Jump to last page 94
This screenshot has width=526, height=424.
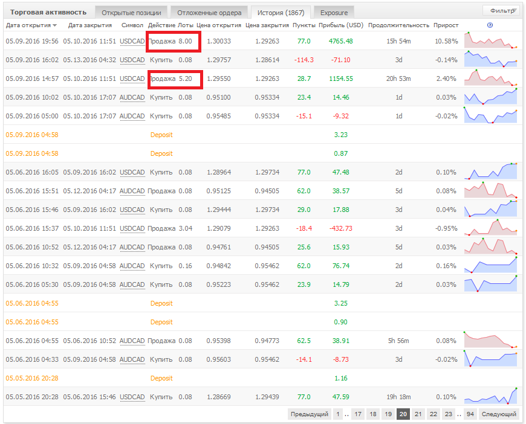[470, 414]
